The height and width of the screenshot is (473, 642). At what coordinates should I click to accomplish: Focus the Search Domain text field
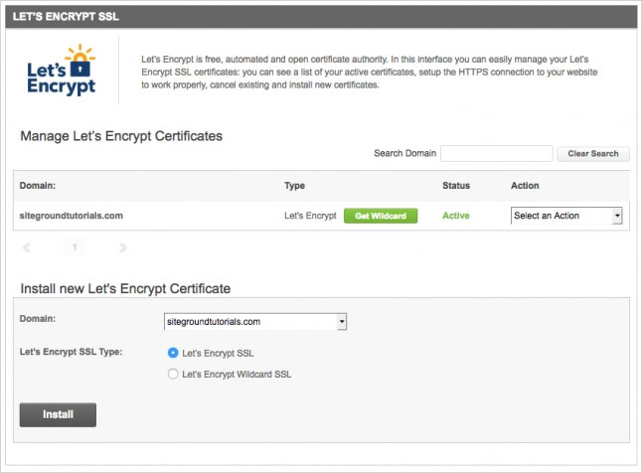tap(496, 153)
